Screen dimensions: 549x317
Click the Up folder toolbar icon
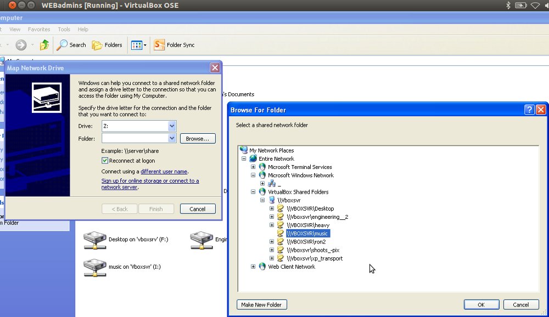(44, 45)
